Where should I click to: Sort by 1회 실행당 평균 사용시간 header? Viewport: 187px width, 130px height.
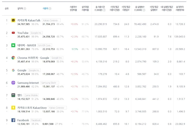pyautogui.click(x=167, y=9)
